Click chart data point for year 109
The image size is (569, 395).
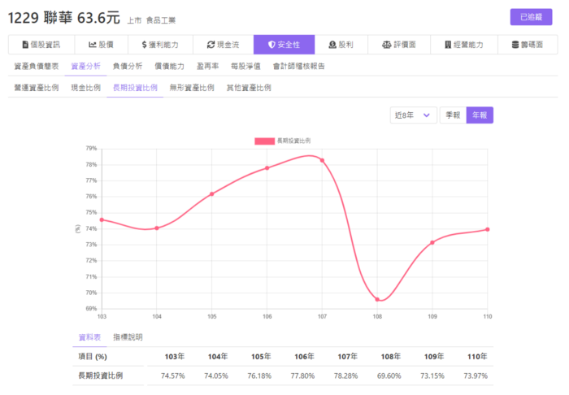pos(432,243)
